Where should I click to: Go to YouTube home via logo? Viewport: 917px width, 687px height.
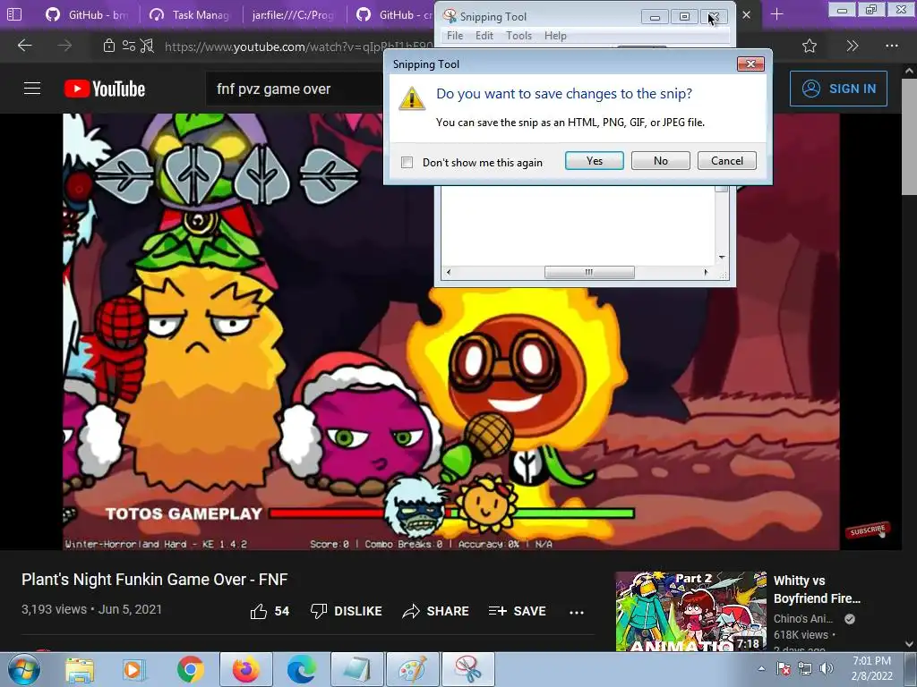point(105,89)
